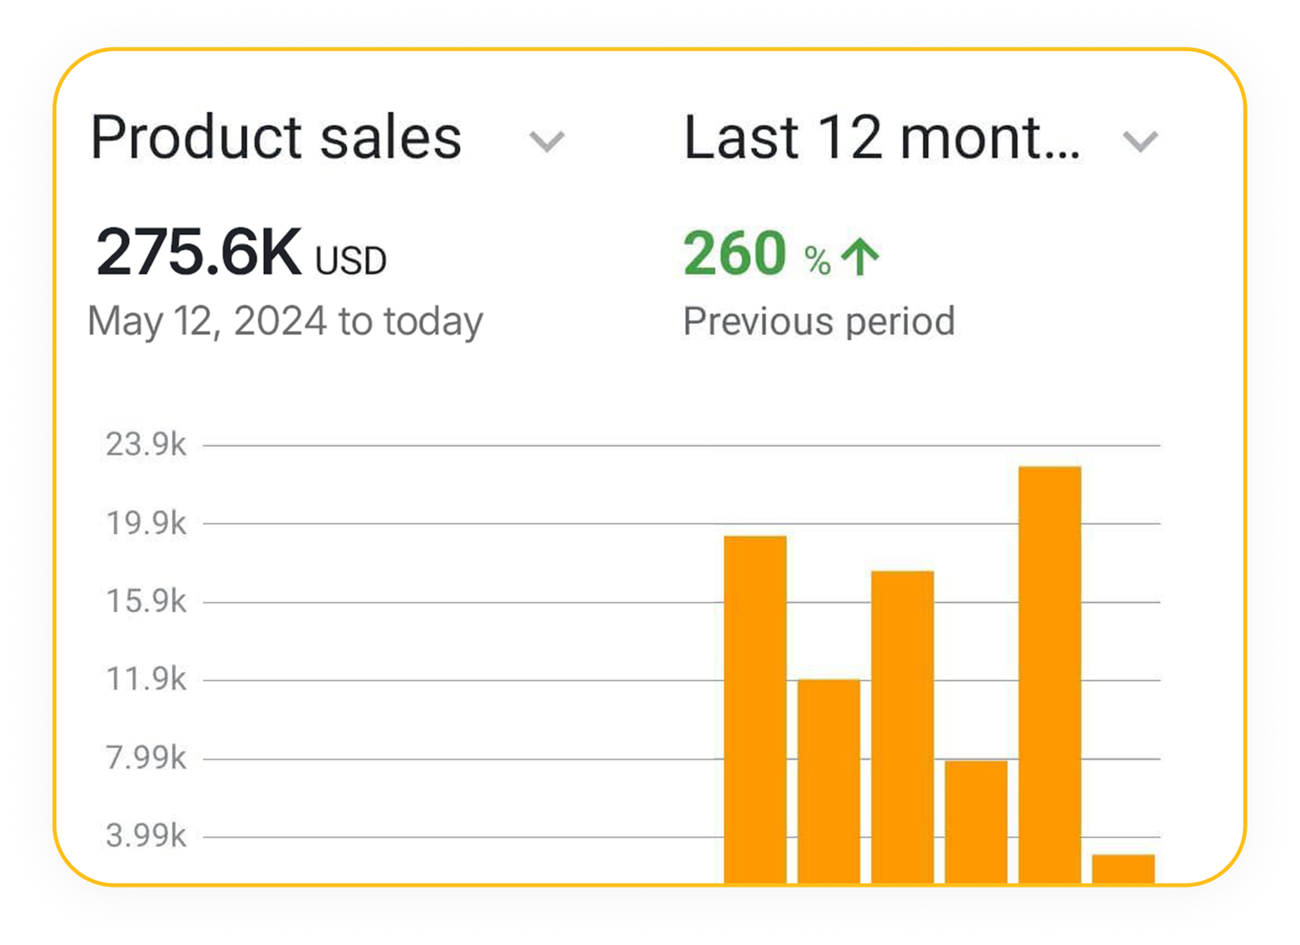Open the Last 12 months period dropdown
This screenshot has height=945, width=1300.
point(882,137)
